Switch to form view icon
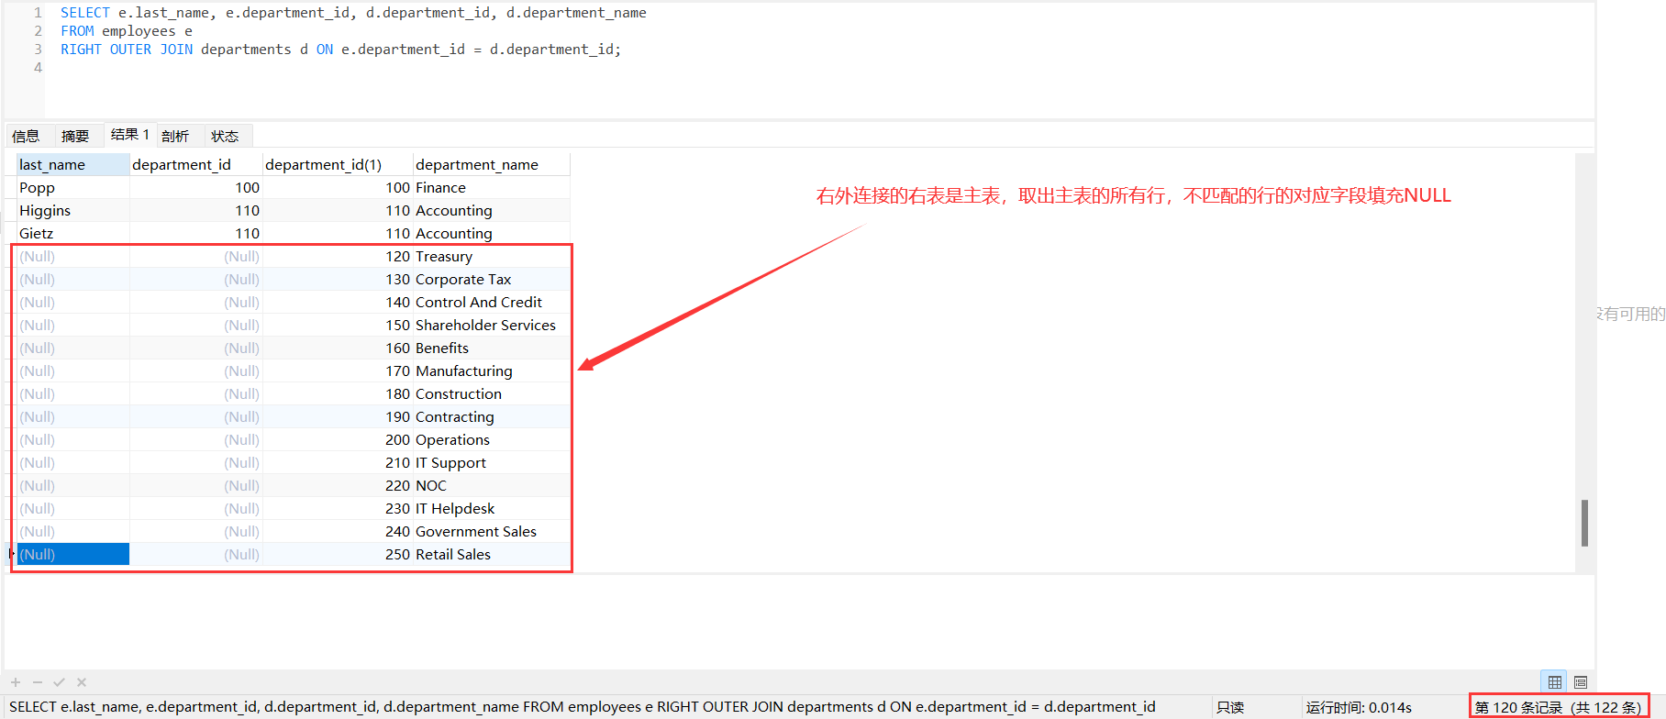This screenshot has width=1666, height=719. coord(1581,682)
